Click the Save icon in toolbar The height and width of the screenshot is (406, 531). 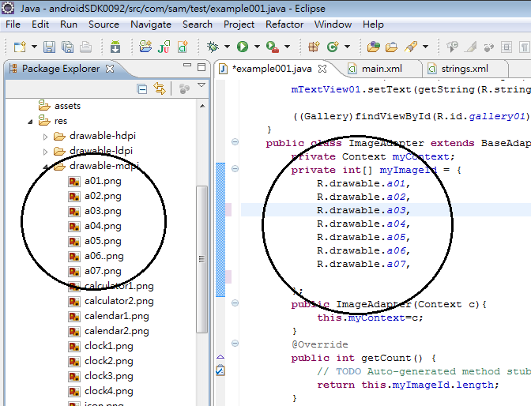coord(49,47)
